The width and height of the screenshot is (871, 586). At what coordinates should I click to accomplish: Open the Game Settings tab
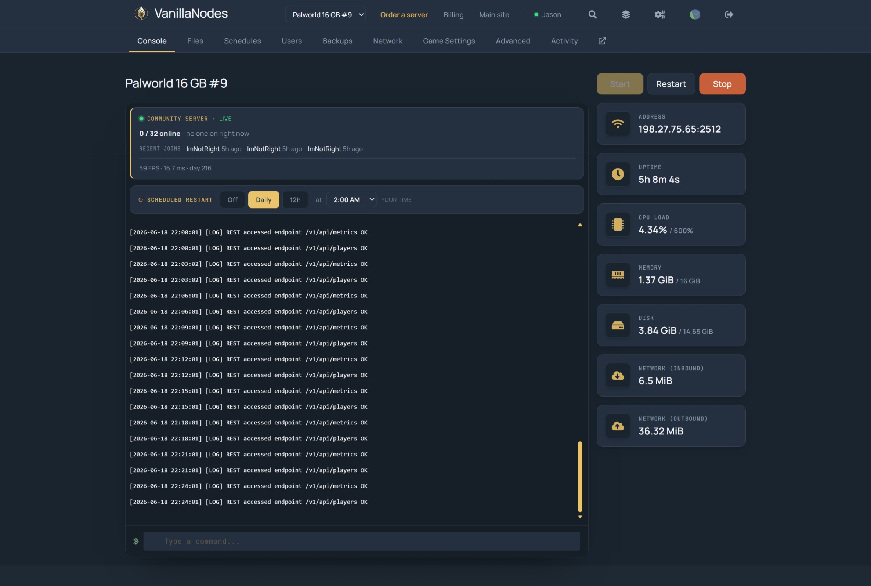[449, 41]
